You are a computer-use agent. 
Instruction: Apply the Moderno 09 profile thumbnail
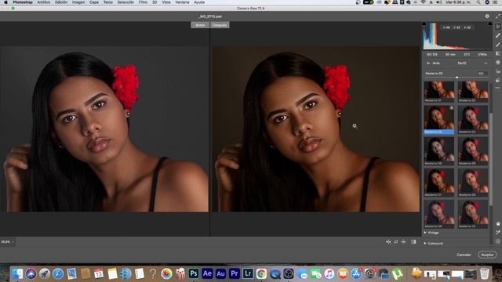439,214
